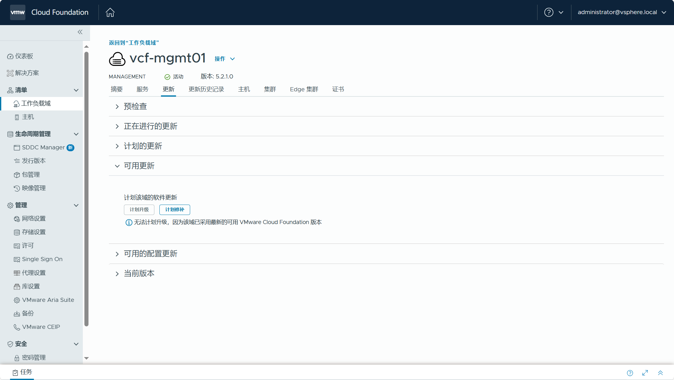Click sidebar scrollbar up arrow
Image resolution: width=674 pixels, height=380 pixels.
(x=87, y=46)
